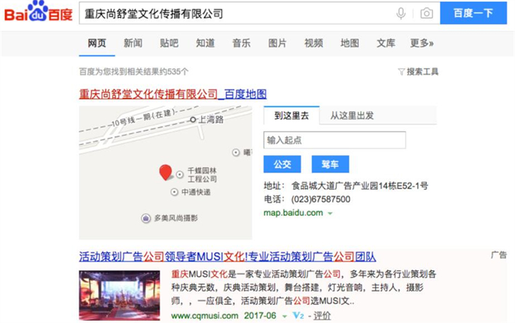Switch to 贴吧 tab
Viewport: 515px width, 323px height.
169,43
